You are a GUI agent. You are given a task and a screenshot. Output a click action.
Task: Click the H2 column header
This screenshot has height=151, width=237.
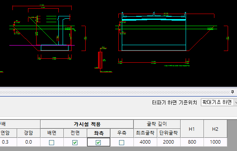click(x=215, y=129)
